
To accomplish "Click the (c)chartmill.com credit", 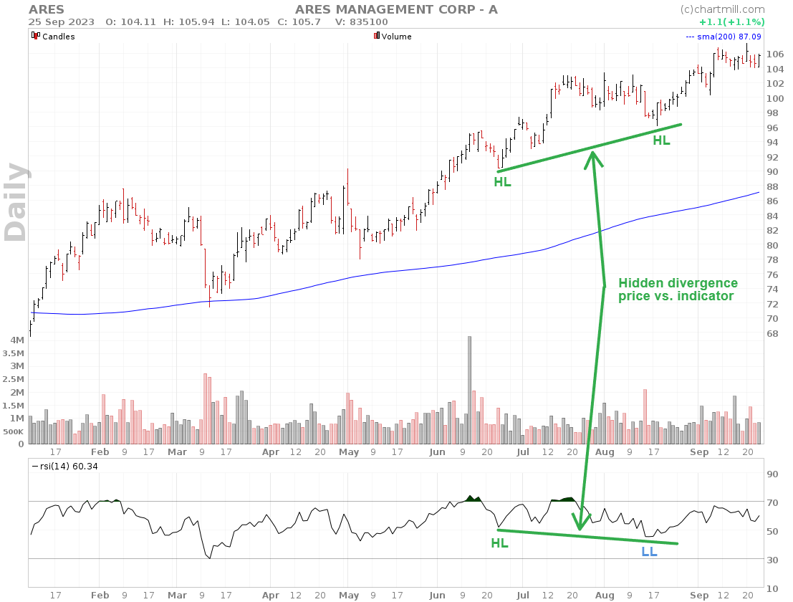I will [x=722, y=9].
